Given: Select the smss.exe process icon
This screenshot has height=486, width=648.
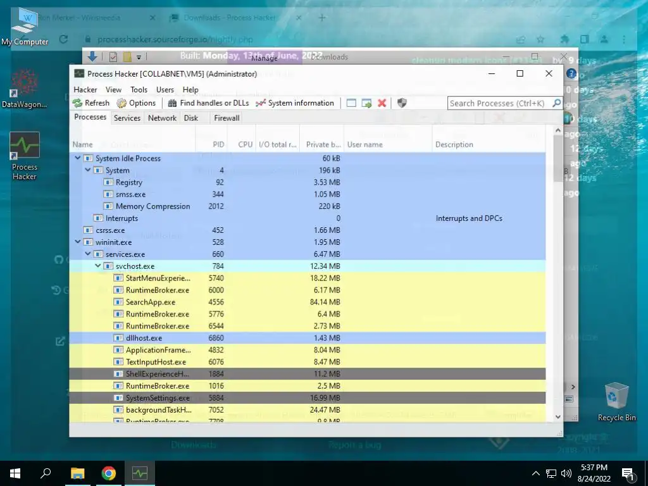Looking at the screenshot, I should tap(108, 194).
